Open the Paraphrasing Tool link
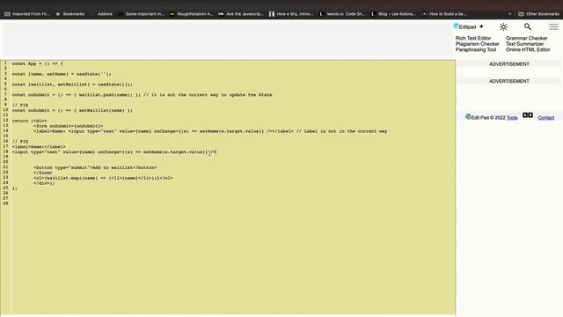563x317 pixels. pos(476,49)
